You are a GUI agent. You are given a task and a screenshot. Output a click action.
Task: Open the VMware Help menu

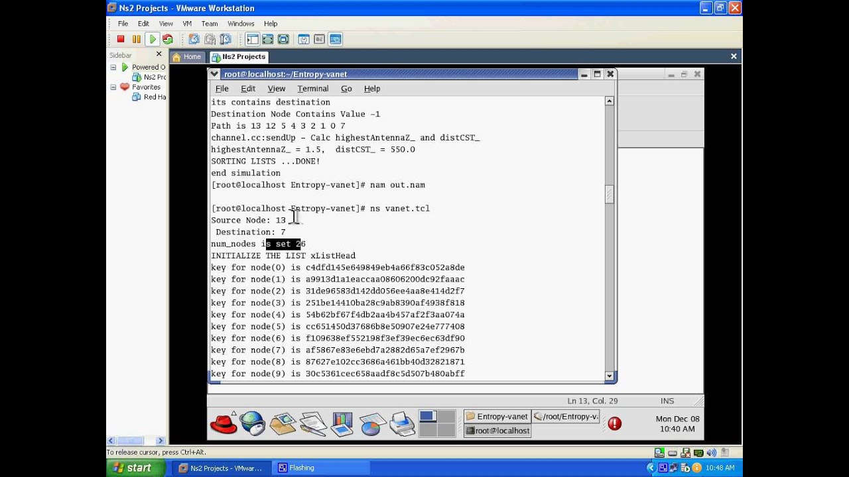pos(271,24)
